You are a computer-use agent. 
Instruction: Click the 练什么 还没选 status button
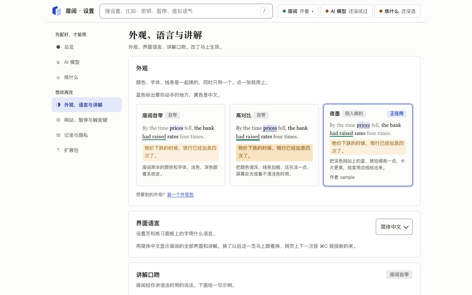(398, 11)
